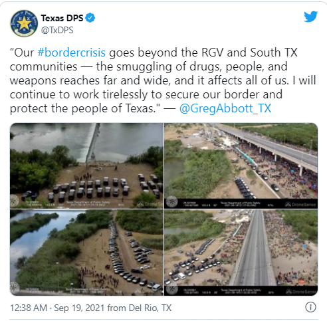Click the "from Del Rio, TX" location
The height and width of the screenshot is (321, 327).
140,308
